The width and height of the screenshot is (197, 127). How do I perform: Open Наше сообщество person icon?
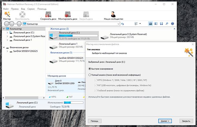113,14
